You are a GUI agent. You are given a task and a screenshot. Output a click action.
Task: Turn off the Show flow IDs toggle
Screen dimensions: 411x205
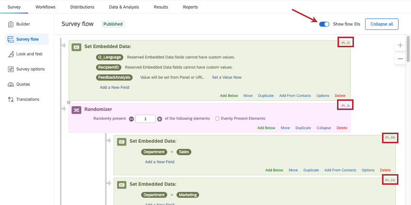[x=324, y=24]
